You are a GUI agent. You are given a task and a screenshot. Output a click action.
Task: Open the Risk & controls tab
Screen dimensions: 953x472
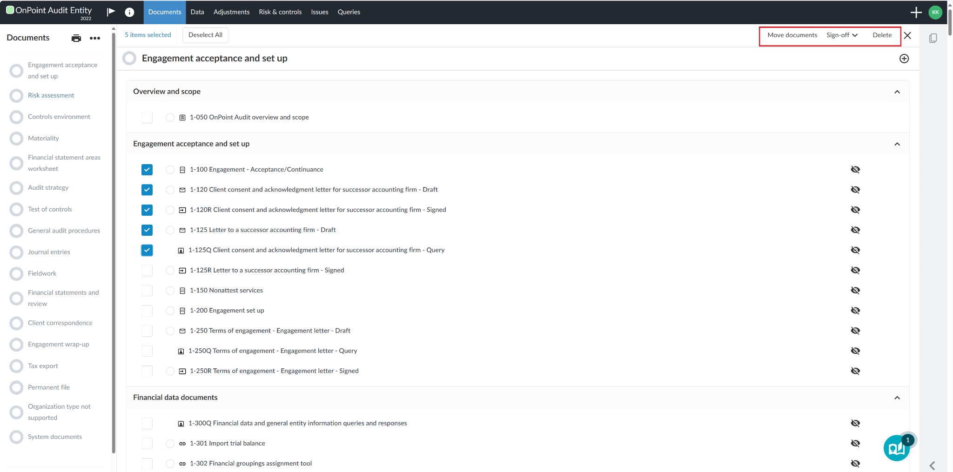pyautogui.click(x=280, y=12)
